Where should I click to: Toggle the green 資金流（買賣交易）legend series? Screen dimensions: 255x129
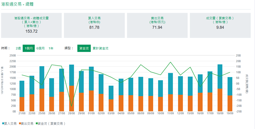click(51, 123)
